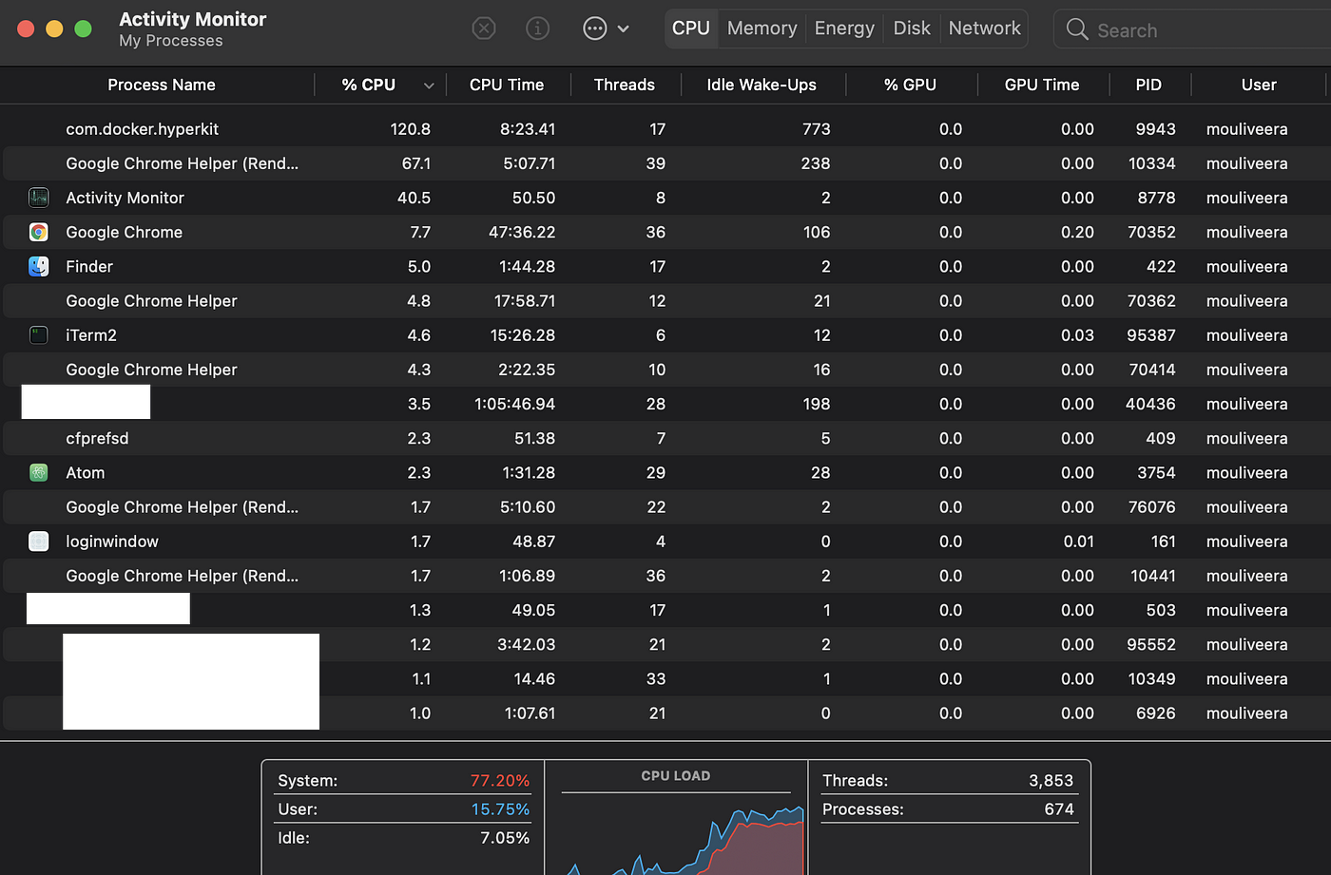The image size is (1331, 875).
Task: Select the loginwindow process name
Action: (112, 541)
